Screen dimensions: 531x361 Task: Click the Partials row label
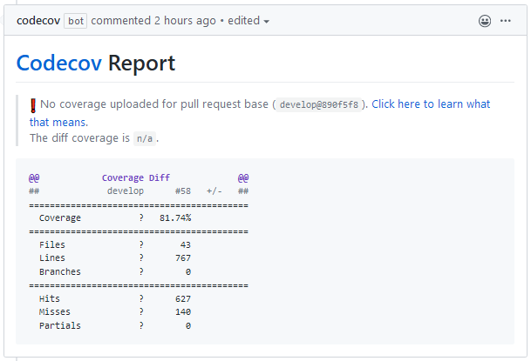click(x=60, y=326)
